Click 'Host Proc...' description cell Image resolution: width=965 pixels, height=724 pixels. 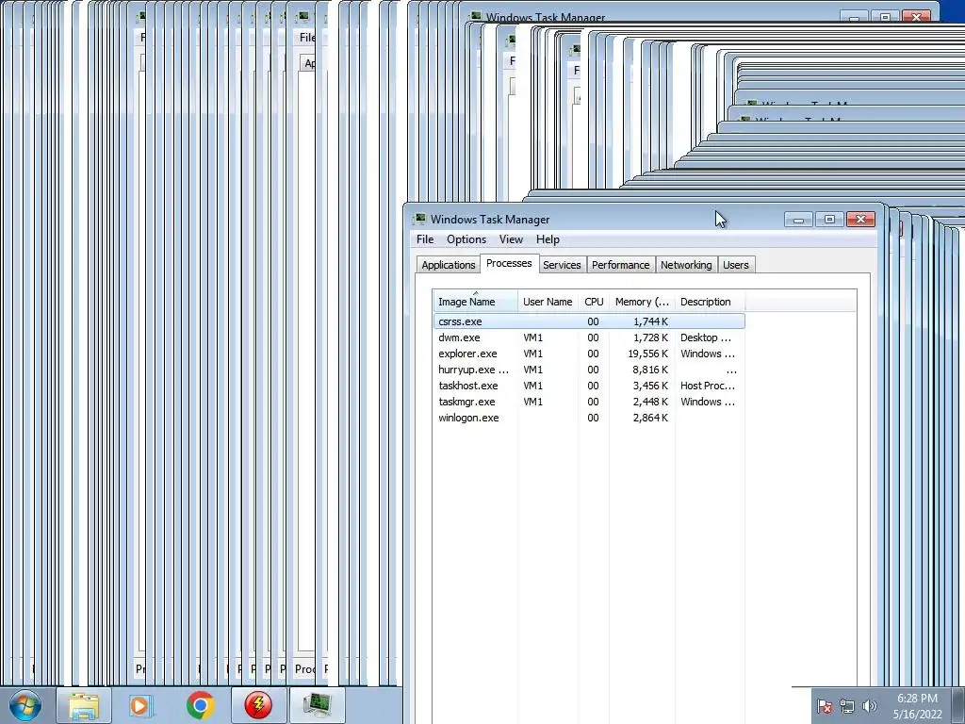[x=708, y=386]
